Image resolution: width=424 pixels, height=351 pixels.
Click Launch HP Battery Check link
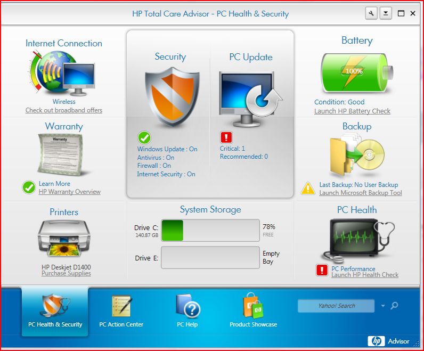point(352,111)
